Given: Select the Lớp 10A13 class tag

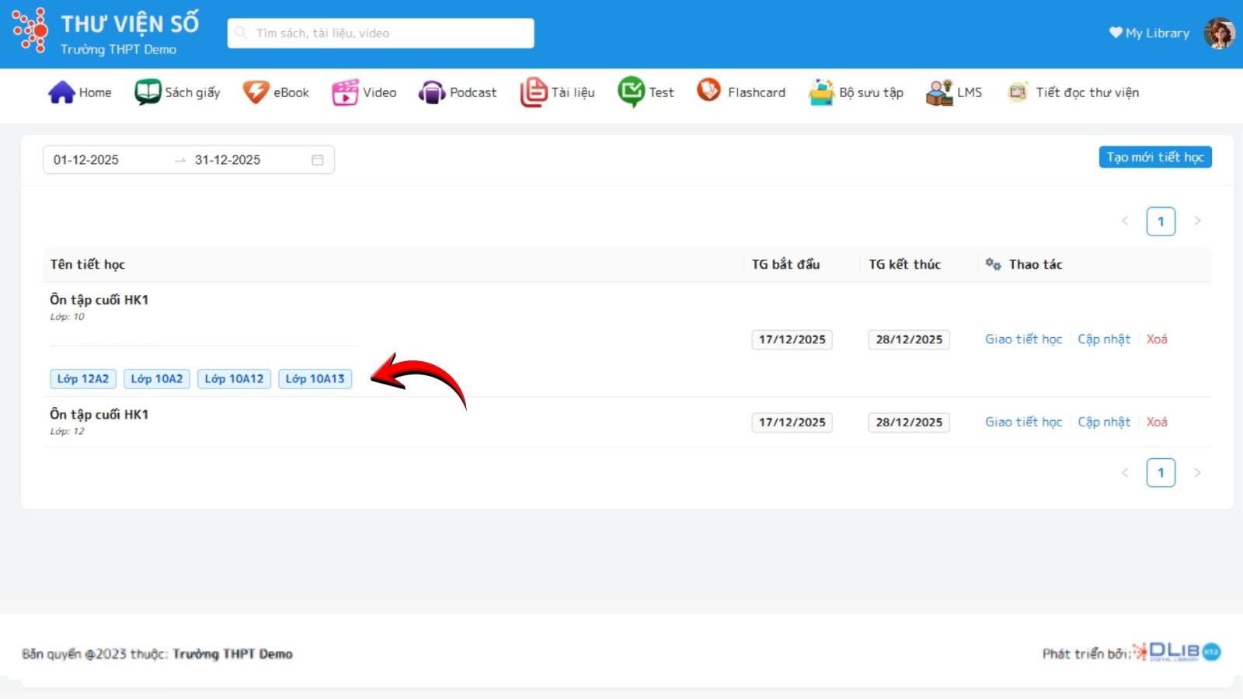Looking at the screenshot, I should [315, 379].
